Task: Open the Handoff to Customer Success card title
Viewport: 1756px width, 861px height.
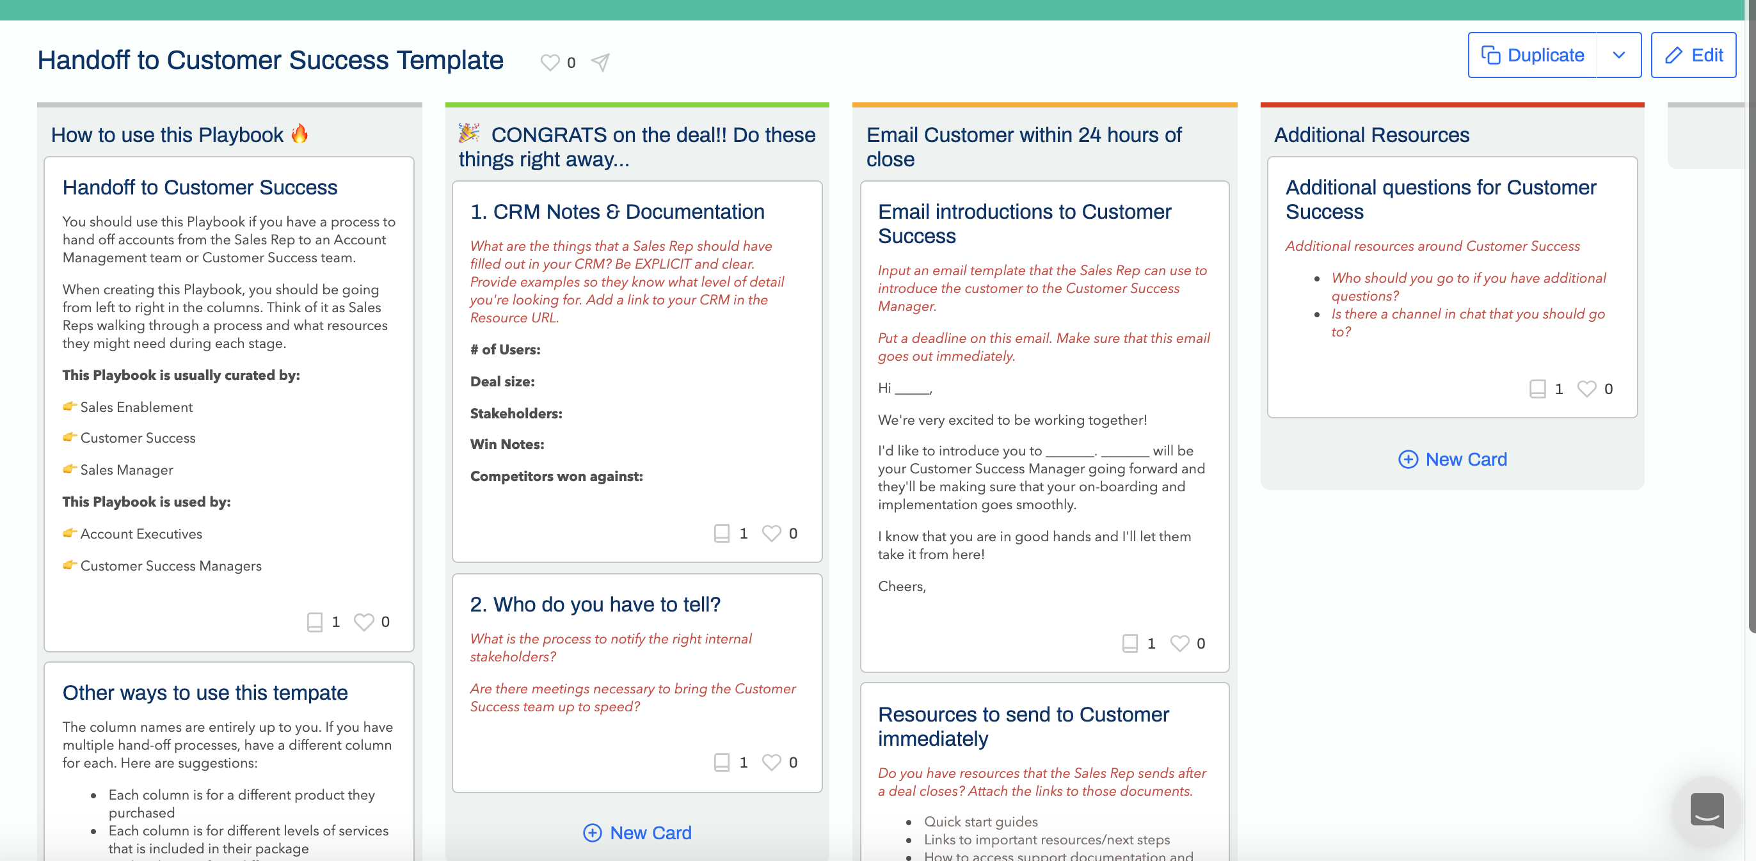Action: point(200,187)
